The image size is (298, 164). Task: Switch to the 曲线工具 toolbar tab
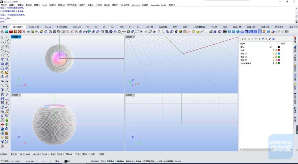click(237, 27)
